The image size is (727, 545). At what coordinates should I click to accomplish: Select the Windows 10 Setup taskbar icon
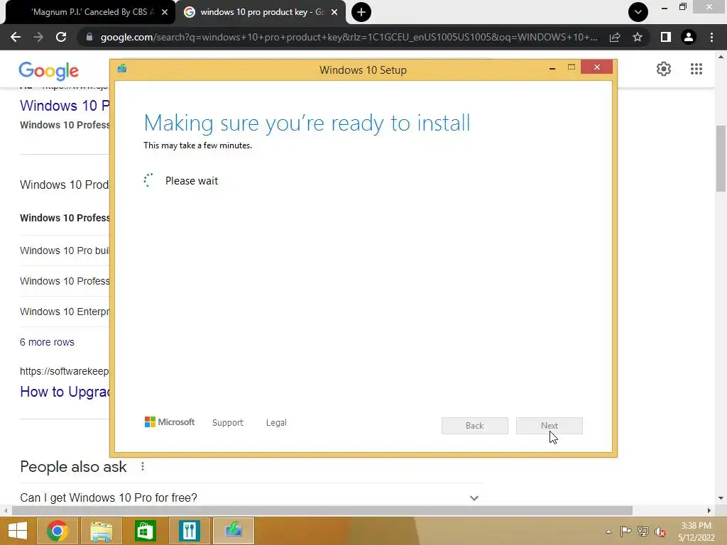(x=233, y=531)
